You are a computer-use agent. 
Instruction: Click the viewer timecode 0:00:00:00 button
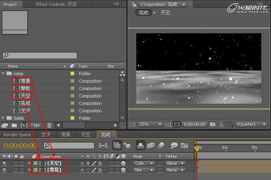[x=194, y=124]
